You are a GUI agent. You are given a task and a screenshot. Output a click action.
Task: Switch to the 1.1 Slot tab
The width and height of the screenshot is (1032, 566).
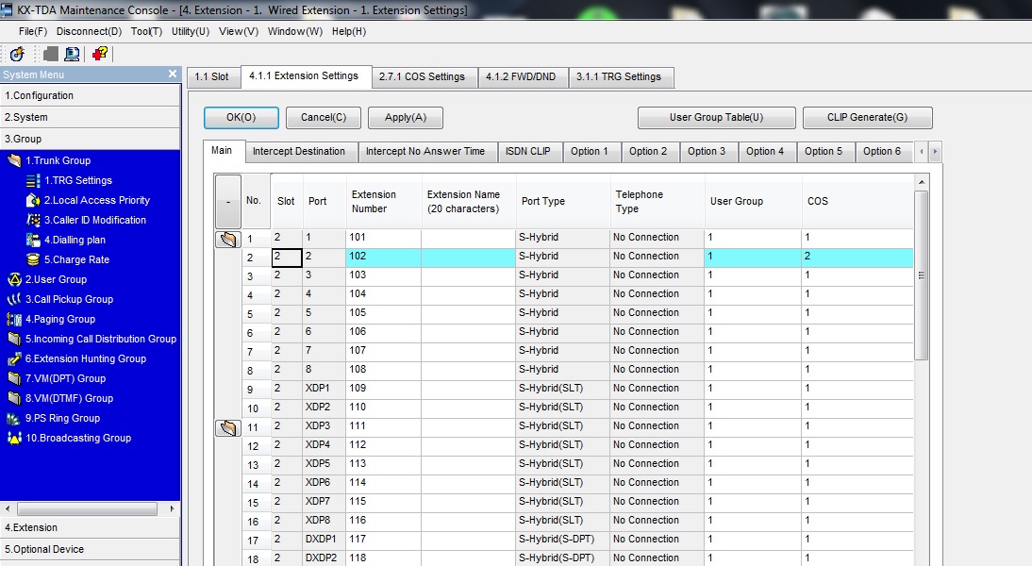coord(212,77)
